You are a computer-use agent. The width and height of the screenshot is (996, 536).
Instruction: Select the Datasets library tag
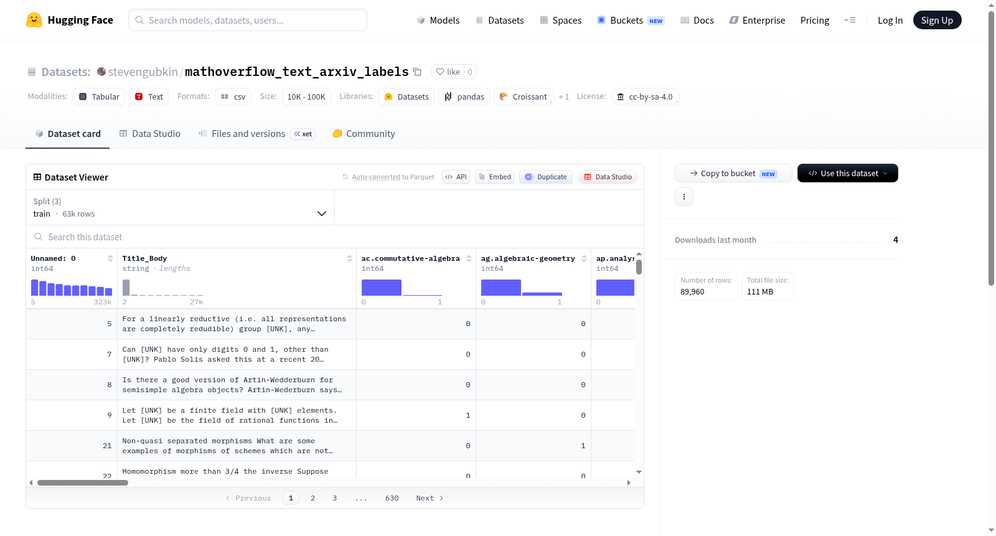point(406,96)
